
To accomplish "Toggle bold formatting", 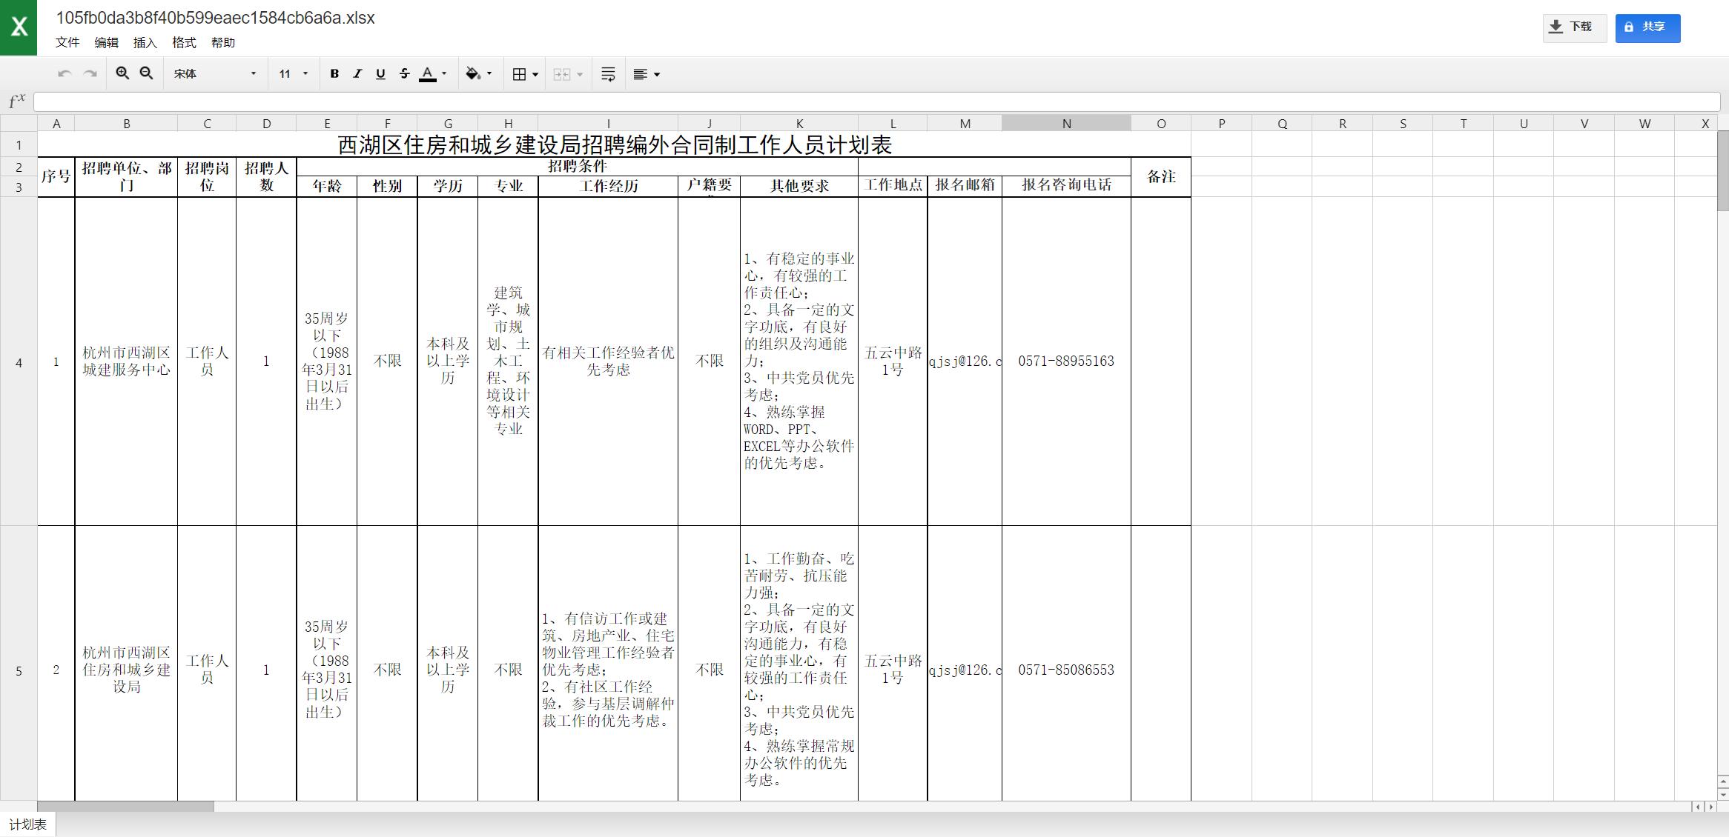I will pyautogui.click(x=334, y=73).
